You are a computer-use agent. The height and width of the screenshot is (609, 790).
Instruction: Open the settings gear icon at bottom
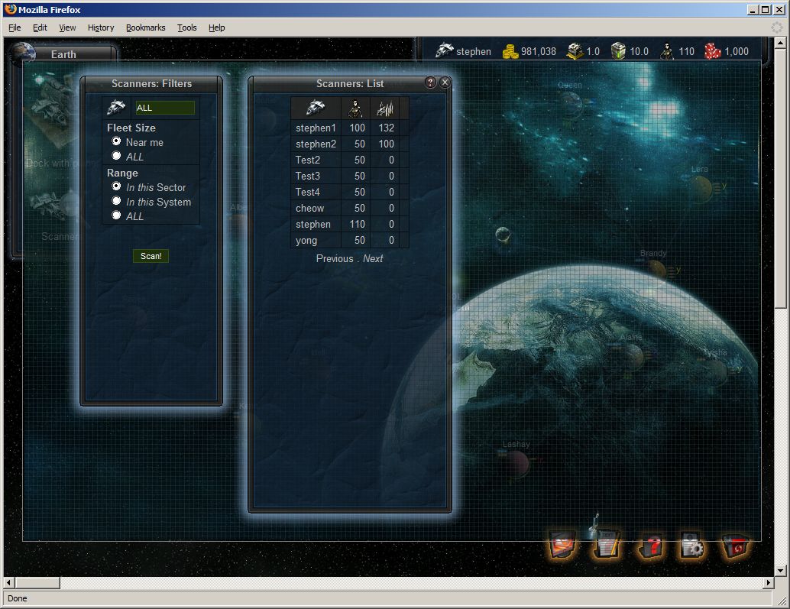[692, 546]
